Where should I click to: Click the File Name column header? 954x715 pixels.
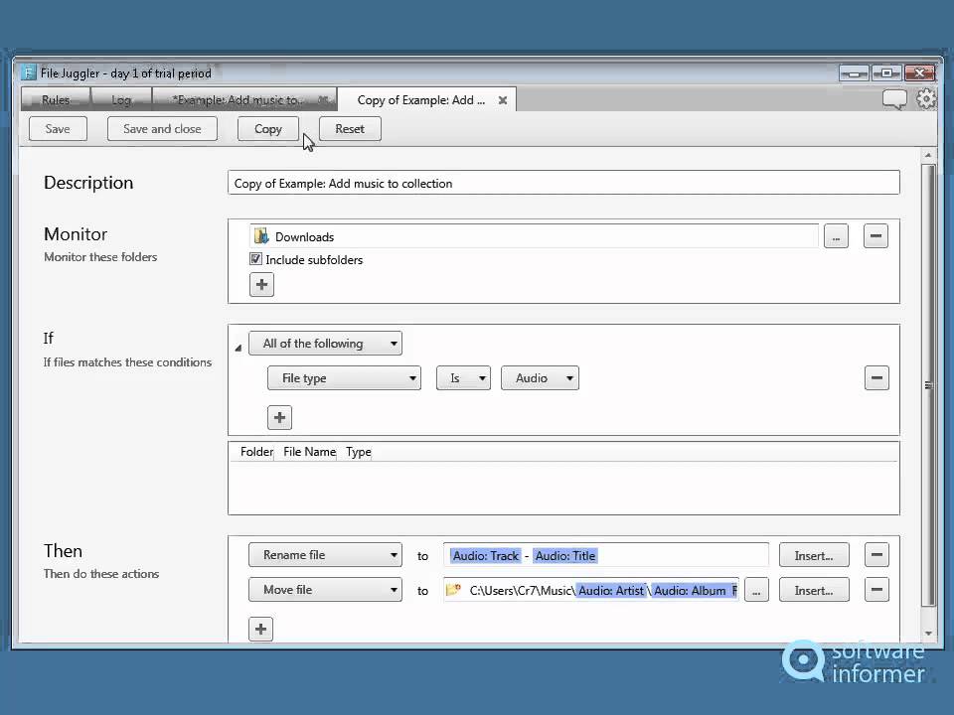(x=309, y=452)
